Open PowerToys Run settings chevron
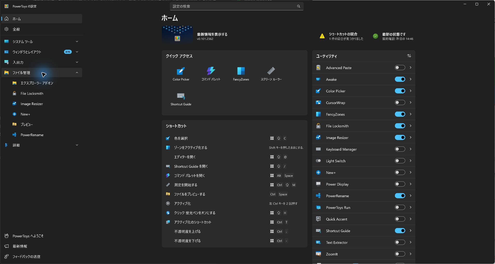 click(x=410, y=207)
